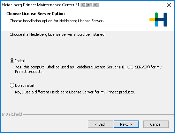Click the "Don't install" option label text
The image size is (175, 133).
[x=25, y=85]
